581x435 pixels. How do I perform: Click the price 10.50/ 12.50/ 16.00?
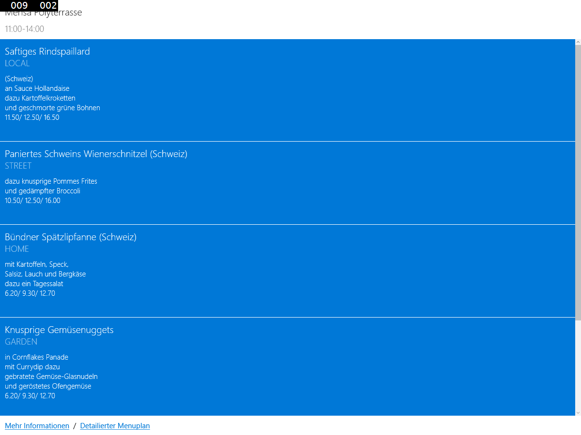point(32,201)
